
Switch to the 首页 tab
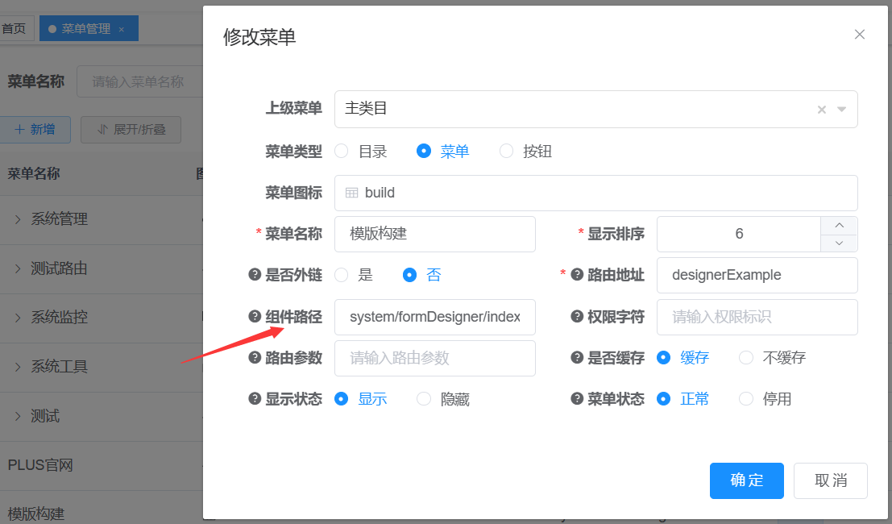[x=14, y=29]
